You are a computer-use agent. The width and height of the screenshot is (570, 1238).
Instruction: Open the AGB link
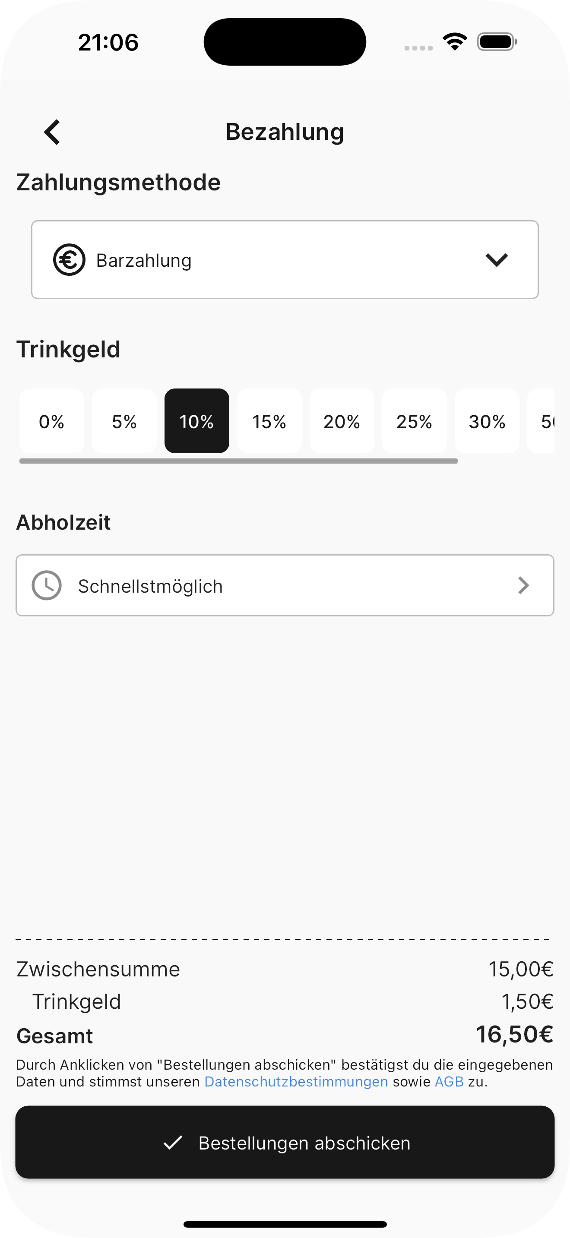pos(449,1082)
